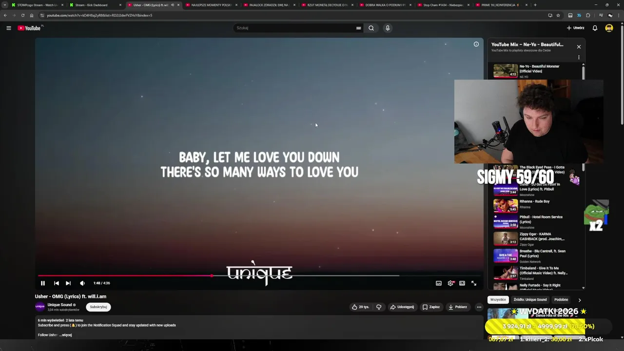
Task: Click the search magnifier button
Action: pos(371,28)
